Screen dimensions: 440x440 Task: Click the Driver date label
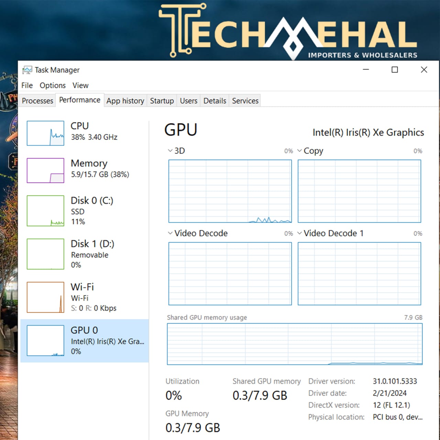[x=327, y=393]
